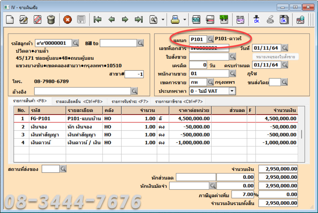Search the Bill to lookup button
The width and height of the screenshot is (318, 213).
tap(140, 43)
